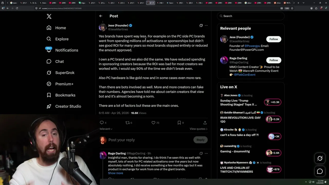Click the X logo icon
329x185 pixels.
[49, 16]
